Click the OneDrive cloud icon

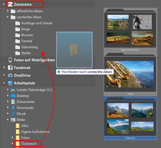click(x=10, y=75)
